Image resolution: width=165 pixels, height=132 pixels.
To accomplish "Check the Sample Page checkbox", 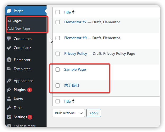I will pyautogui.click(x=58, y=70).
